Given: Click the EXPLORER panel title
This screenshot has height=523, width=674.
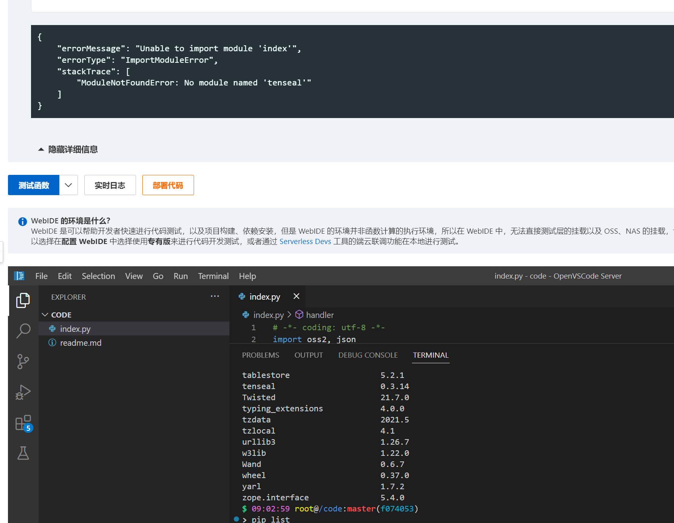Looking at the screenshot, I should coord(68,297).
